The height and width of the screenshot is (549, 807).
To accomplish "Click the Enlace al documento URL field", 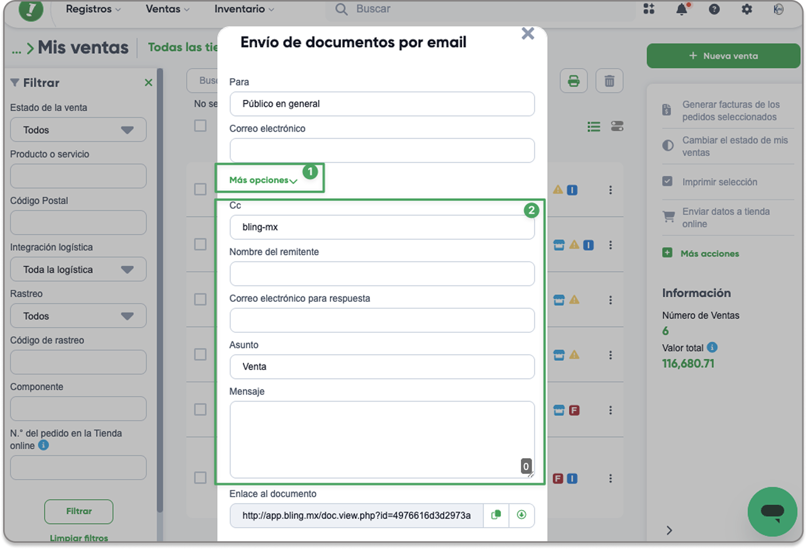I will pos(357,515).
